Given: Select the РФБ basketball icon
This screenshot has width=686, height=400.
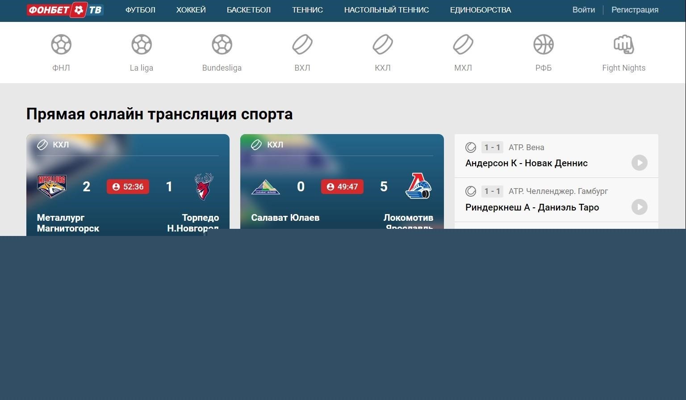Looking at the screenshot, I should coord(544,44).
